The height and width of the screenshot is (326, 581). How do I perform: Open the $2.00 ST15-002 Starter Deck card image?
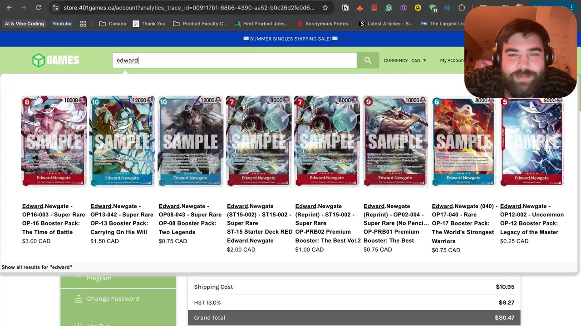click(259, 141)
